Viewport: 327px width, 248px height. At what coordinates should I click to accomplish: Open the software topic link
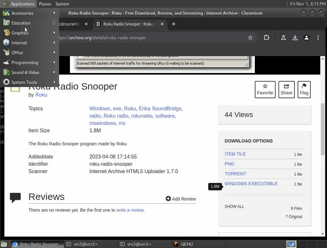coord(165,116)
